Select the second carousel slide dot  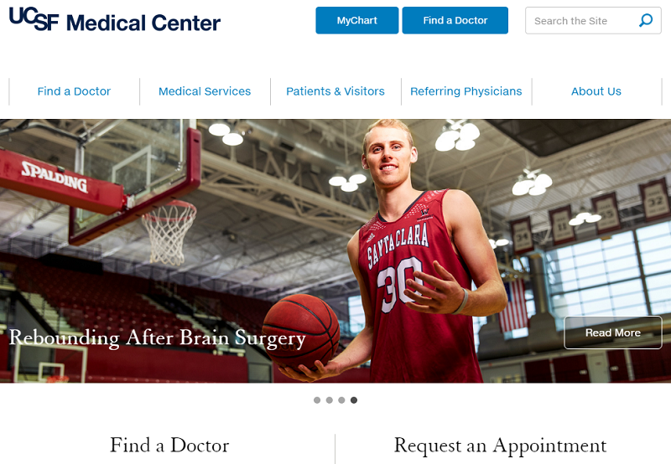coord(329,400)
